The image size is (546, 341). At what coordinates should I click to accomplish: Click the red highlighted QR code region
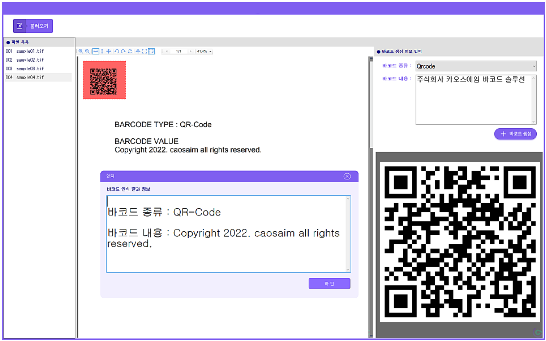[x=104, y=80]
